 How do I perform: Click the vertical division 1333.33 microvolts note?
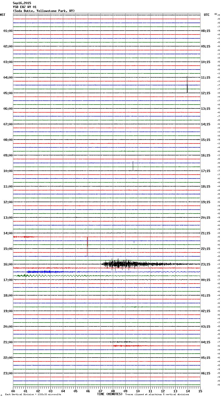click(x=33, y=395)
